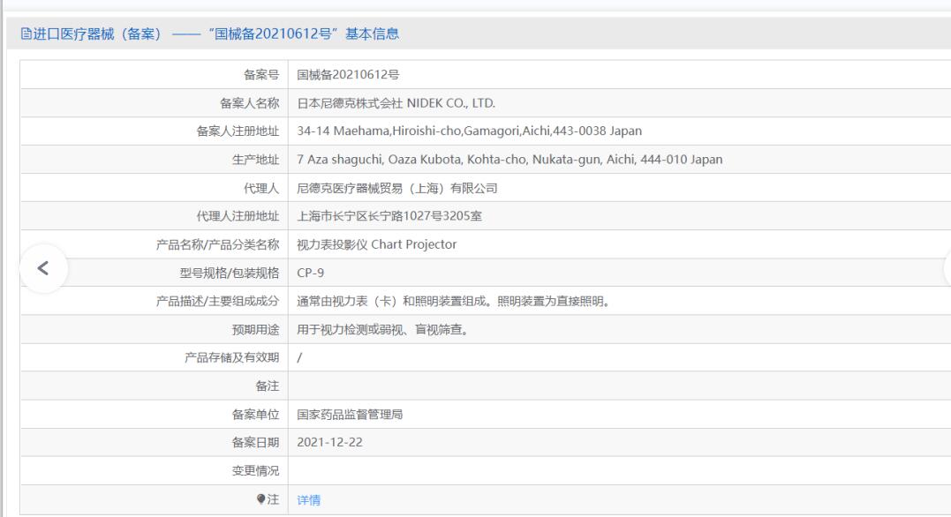Click the 产品描述/主要组成成分 label

[x=218, y=301]
